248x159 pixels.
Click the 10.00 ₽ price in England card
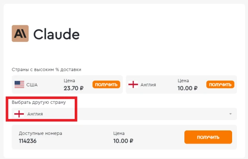point(188,88)
